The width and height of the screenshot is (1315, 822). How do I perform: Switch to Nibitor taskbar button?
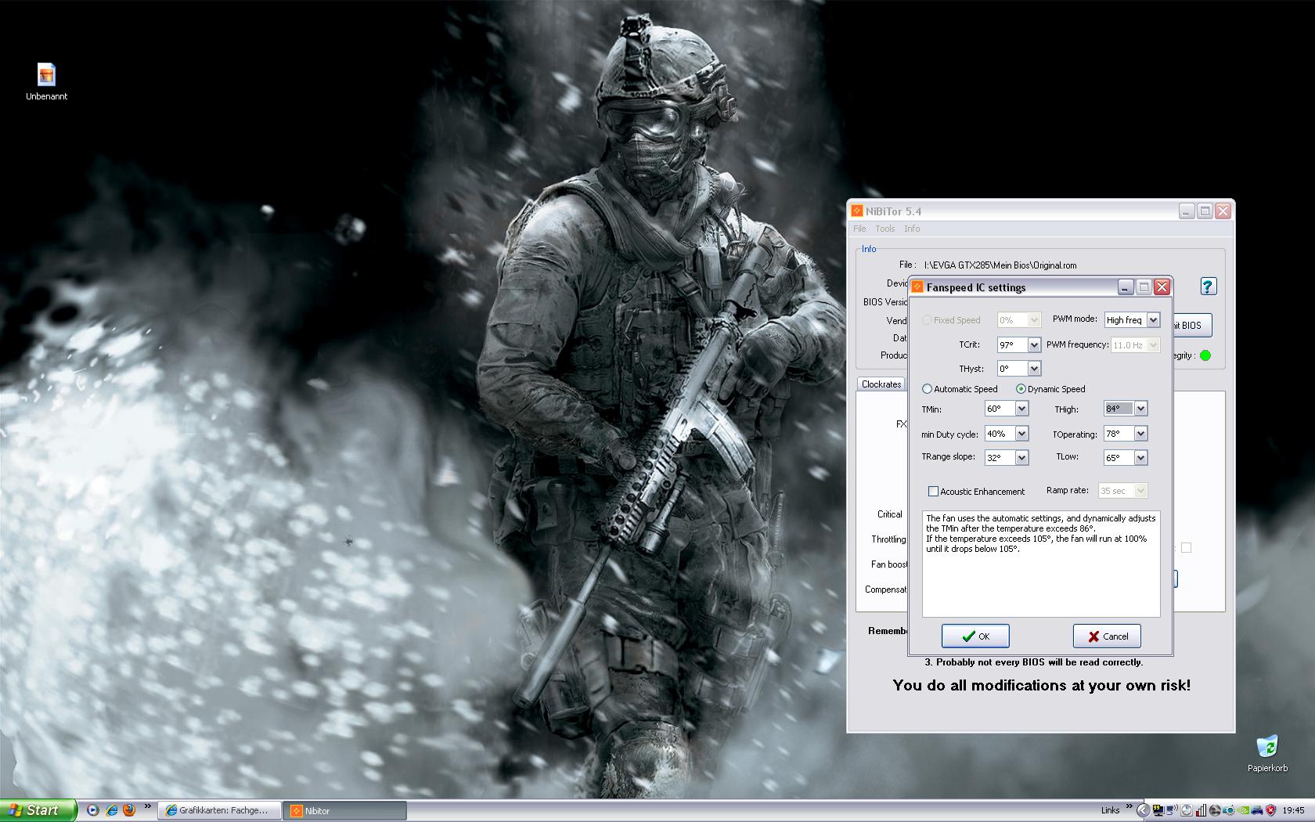tap(345, 810)
